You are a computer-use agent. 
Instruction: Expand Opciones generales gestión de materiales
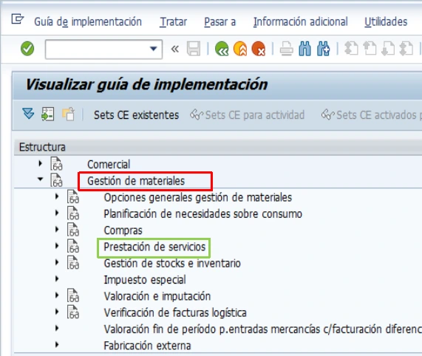[57, 196]
